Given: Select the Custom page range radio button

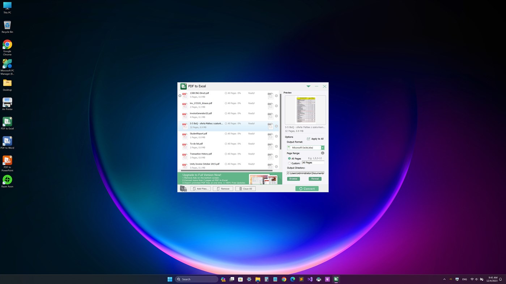Looking at the screenshot, I should click(x=289, y=163).
